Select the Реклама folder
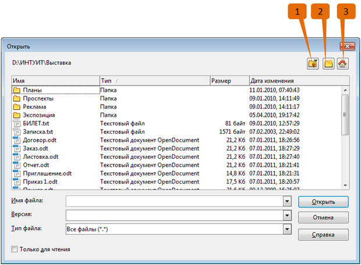The height and width of the screenshot is (265, 361). (x=34, y=107)
